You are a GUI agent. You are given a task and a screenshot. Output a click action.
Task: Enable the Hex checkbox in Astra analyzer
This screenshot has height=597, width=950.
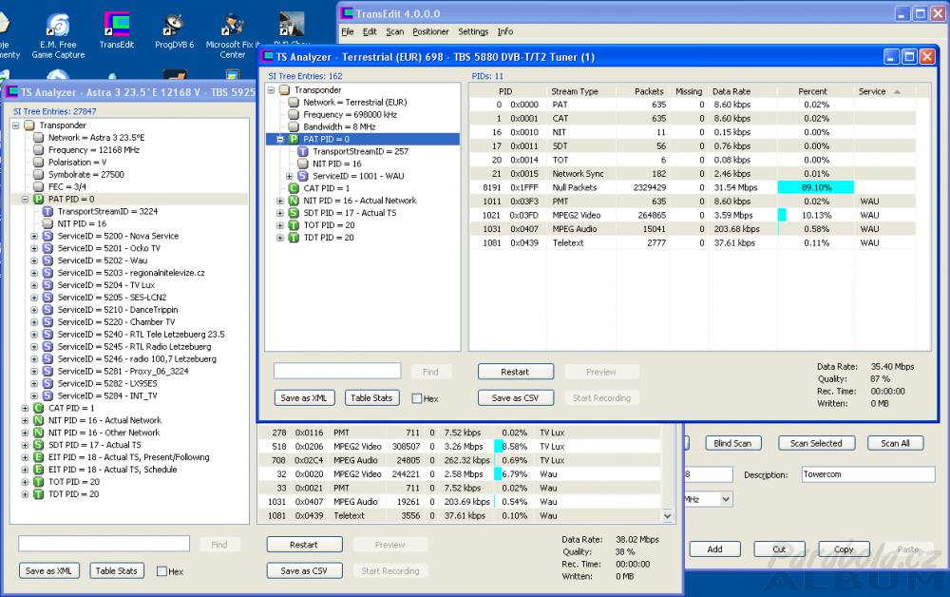coord(161,571)
